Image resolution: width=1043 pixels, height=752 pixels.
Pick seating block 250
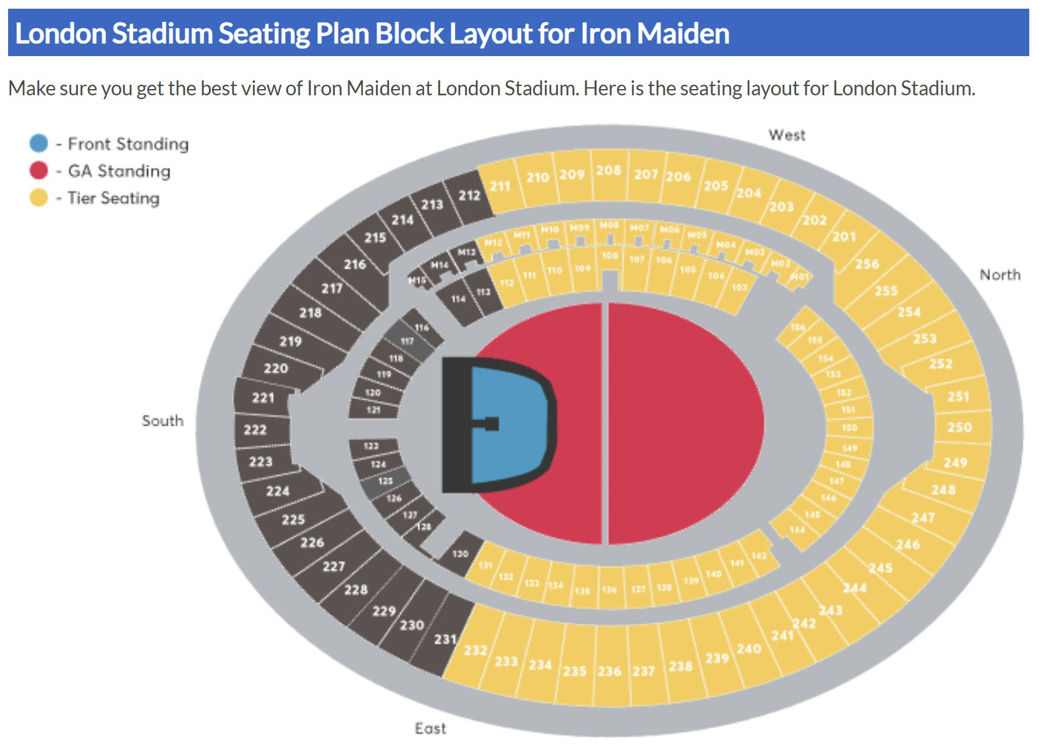tap(959, 428)
